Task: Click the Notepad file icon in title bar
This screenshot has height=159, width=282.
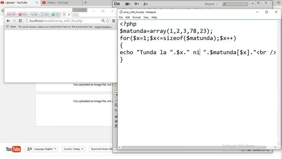Action: 121,12
